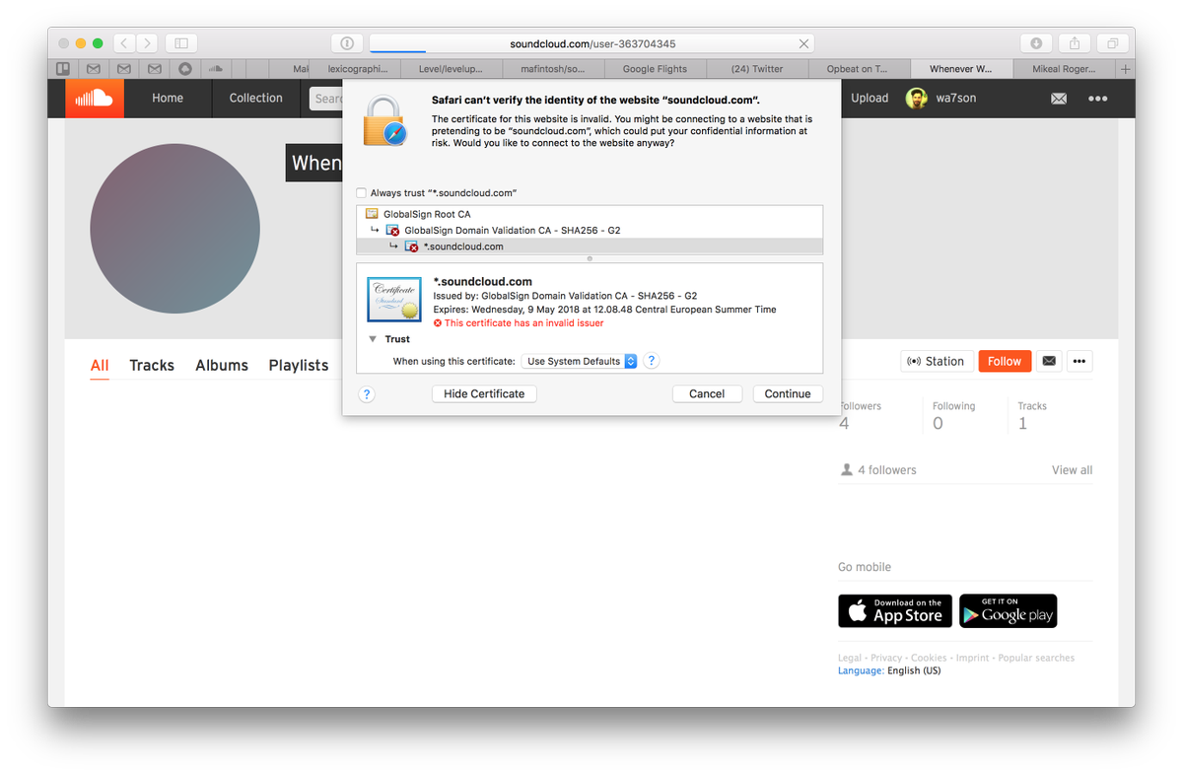This screenshot has height=775, width=1183.
Task: Click Upload in SoundCloud header
Action: point(870,98)
